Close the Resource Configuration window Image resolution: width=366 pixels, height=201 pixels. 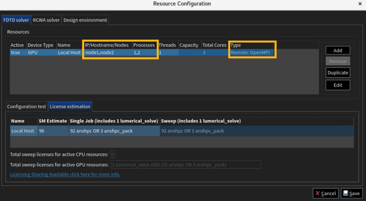360,4
